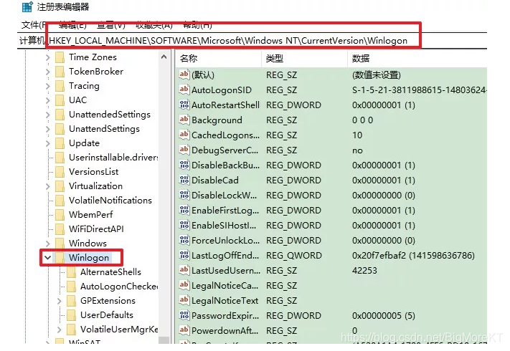
Task: Select the PowerdownAft string icon
Action: (x=184, y=330)
